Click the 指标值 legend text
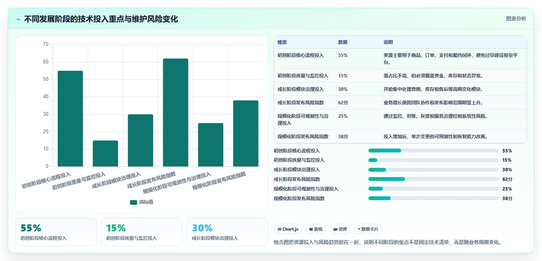Screen dimensions: 542x261 coord(146,202)
